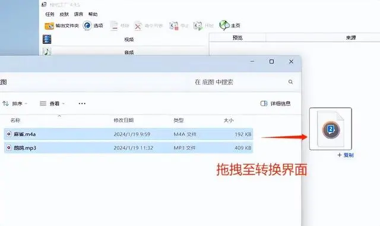Sort files by 修改日期 column header
The image size is (380, 226).
(x=123, y=120)
